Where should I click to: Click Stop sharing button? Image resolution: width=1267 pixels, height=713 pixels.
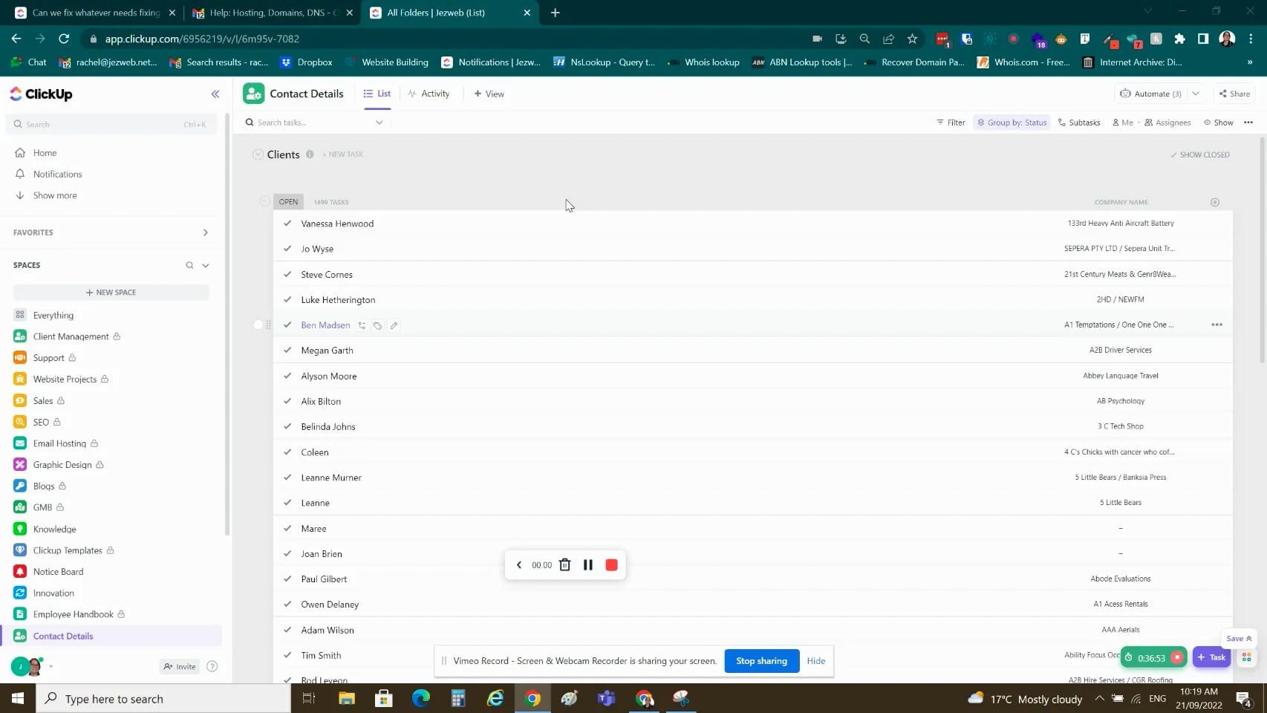pyautogui.click(x=761, y=661)
